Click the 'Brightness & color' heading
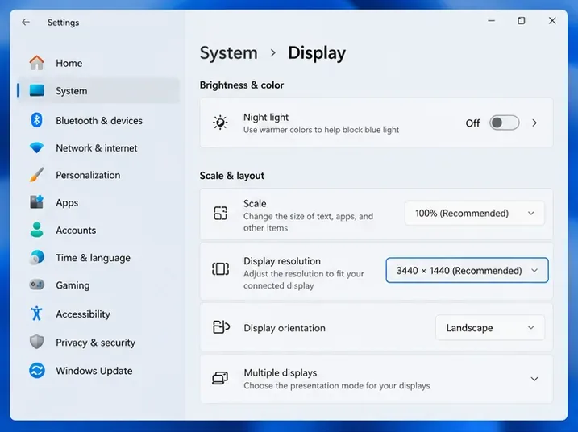The height and width of the screenshot is (432, 578). pos(242,85)
